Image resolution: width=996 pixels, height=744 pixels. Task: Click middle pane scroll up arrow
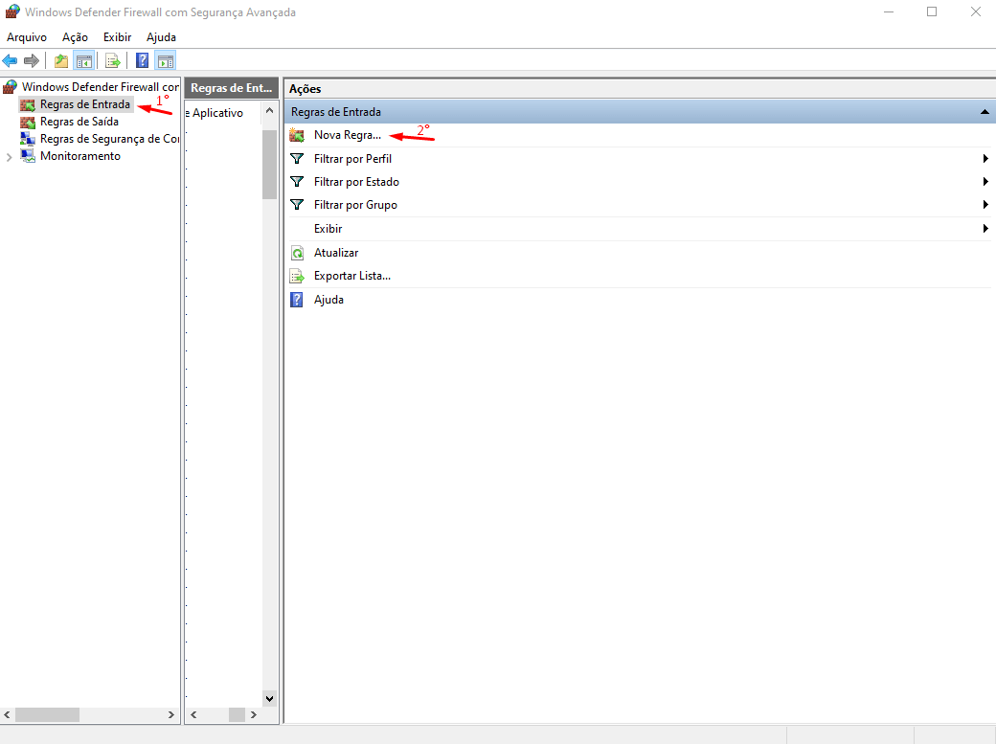[x=269, y=110]
